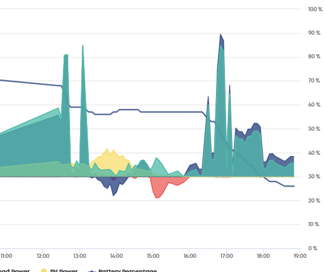Click the 50 % axis label
This screenshot has height=272, width=325.
point(314,129)
